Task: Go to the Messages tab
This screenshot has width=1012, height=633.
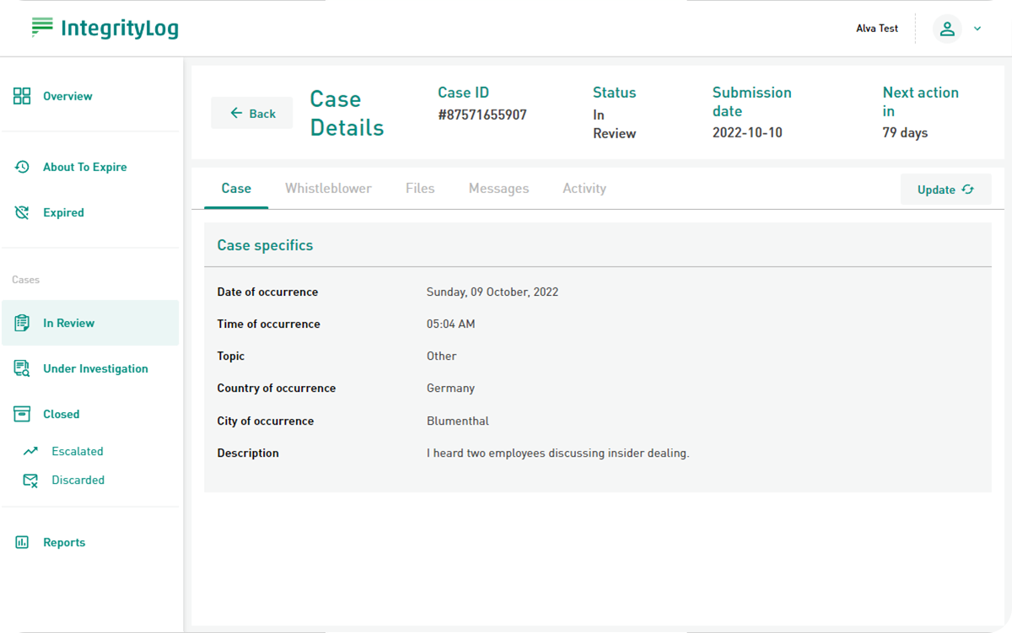Action: (x=498, y=189)
